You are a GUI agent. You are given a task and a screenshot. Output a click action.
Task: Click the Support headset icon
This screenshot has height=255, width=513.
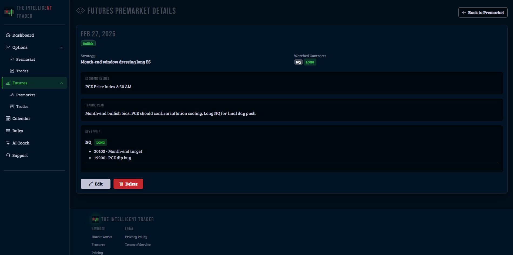(x=8, y=155)
